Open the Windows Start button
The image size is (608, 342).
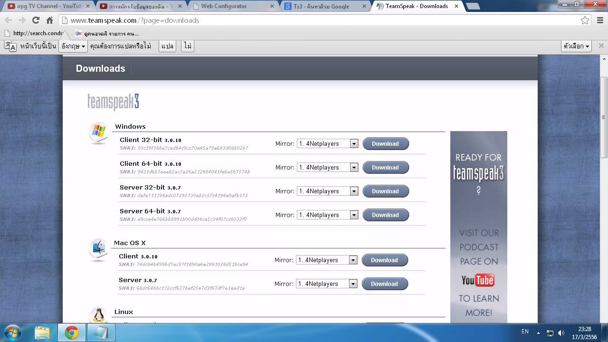tap(12, 332)
